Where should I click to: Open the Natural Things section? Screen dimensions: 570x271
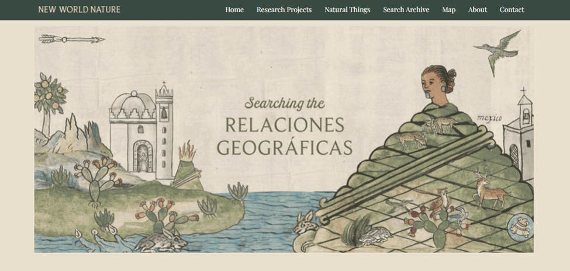[x=347, y=10]
